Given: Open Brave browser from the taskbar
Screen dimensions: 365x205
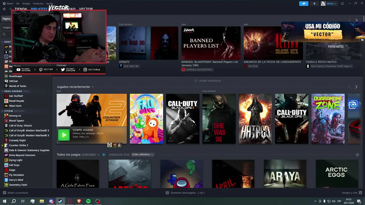Looking at the screenshot, I should (x=79, y=201).
